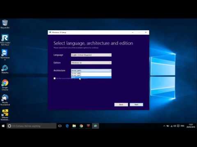
Task: Open Chrome from the taskbar
Action: pyautogui.click(x=81, y=126)
